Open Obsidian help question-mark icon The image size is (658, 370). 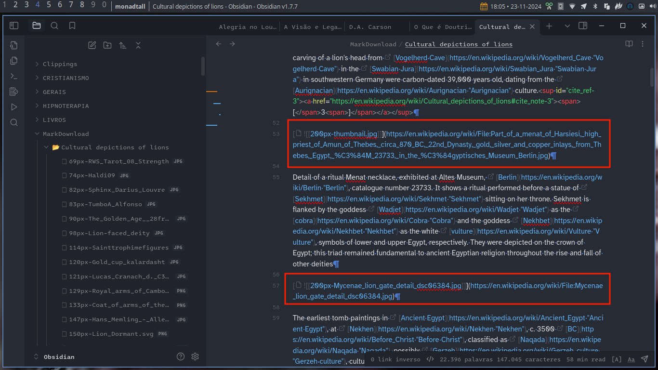point(181,357)
